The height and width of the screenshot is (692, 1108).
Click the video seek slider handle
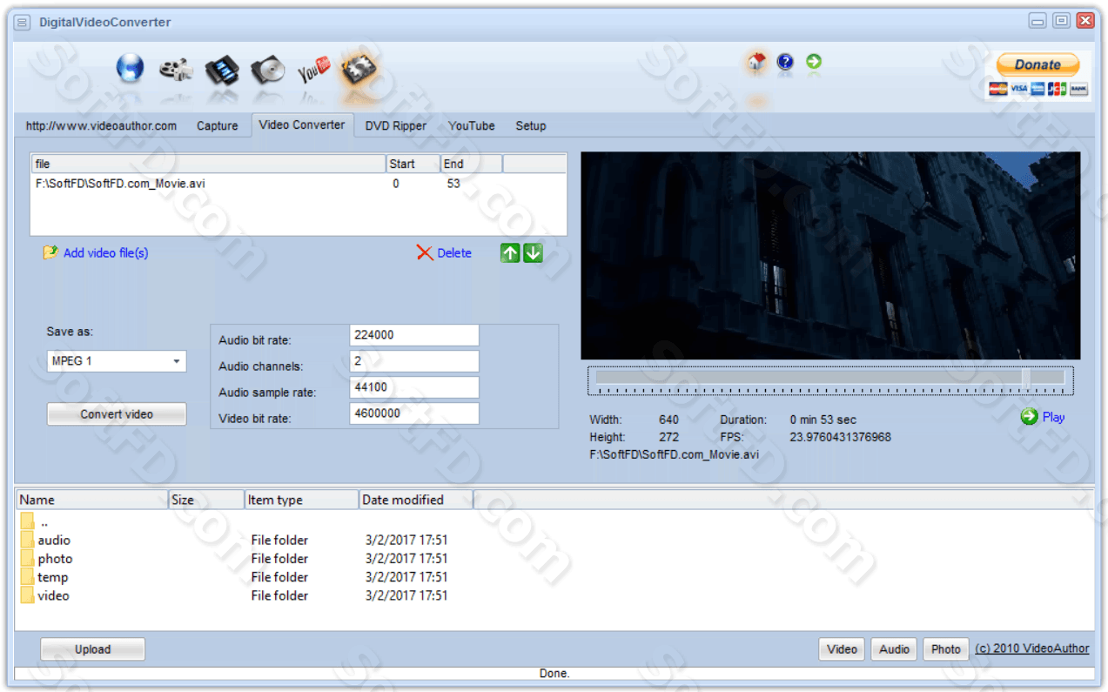click(x=1026, y=378)
